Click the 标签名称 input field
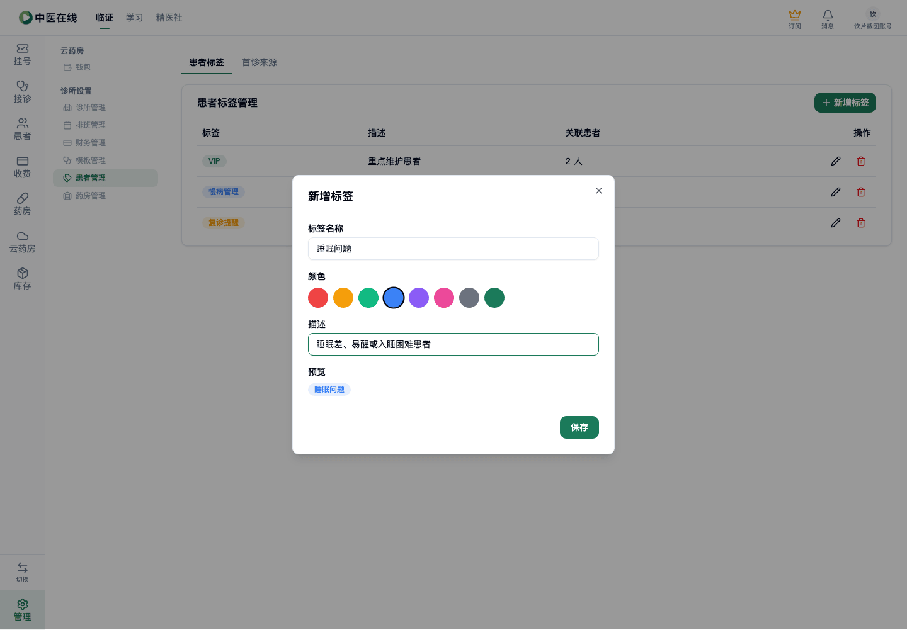Image resolution: width=907 pixels, height=630 pixels. point(453,249)
